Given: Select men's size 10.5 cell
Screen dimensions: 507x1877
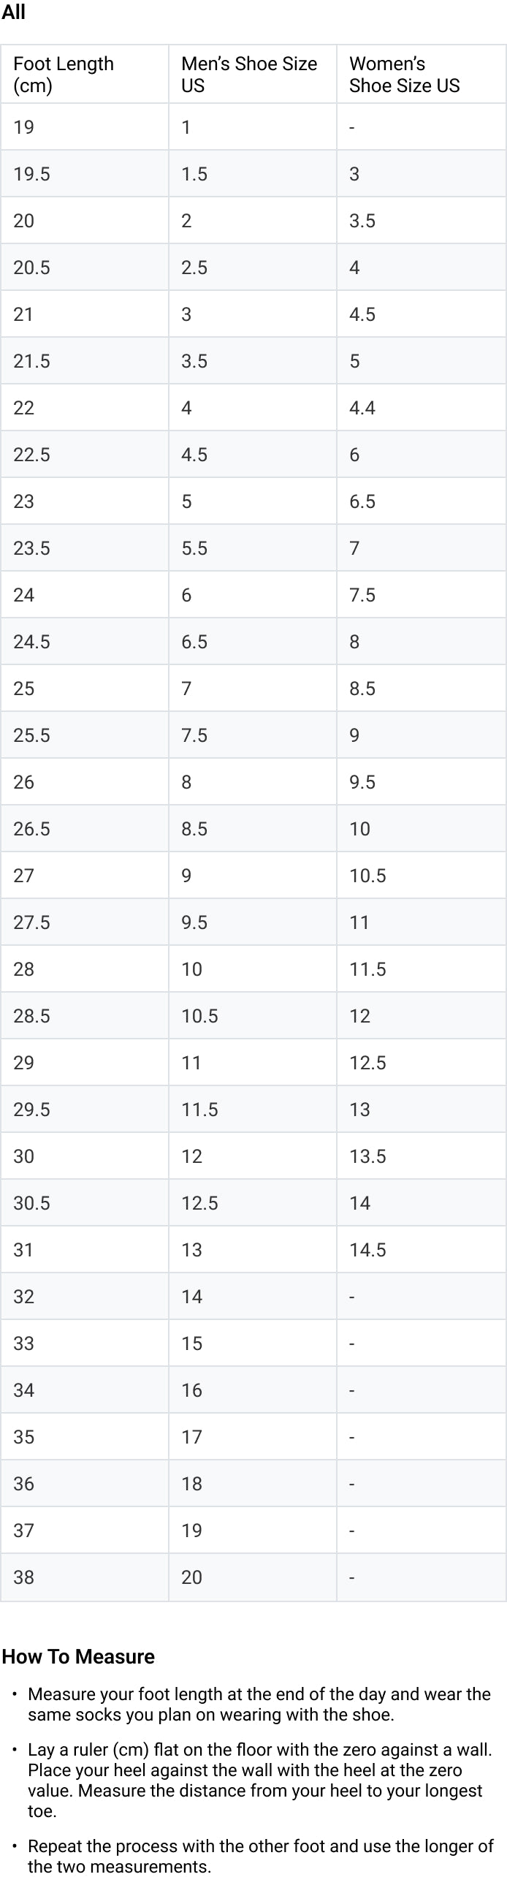Looking at the screenshot, I should [253, 1016].
